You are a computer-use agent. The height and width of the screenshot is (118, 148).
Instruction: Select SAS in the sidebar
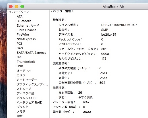tap(20, 48)
